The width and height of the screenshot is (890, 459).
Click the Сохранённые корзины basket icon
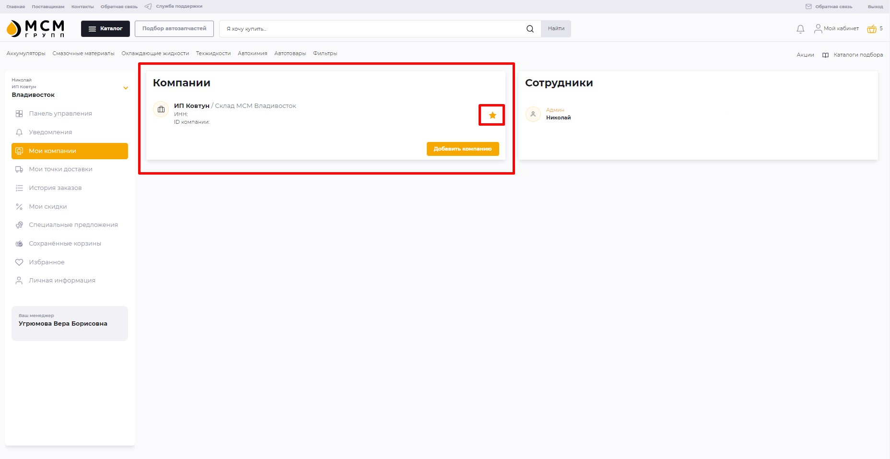coord(19,244)
